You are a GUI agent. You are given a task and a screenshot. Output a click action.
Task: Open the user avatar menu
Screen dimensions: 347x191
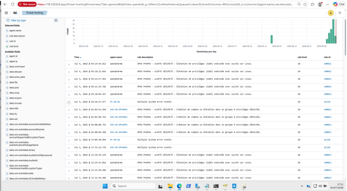point(331,13)
